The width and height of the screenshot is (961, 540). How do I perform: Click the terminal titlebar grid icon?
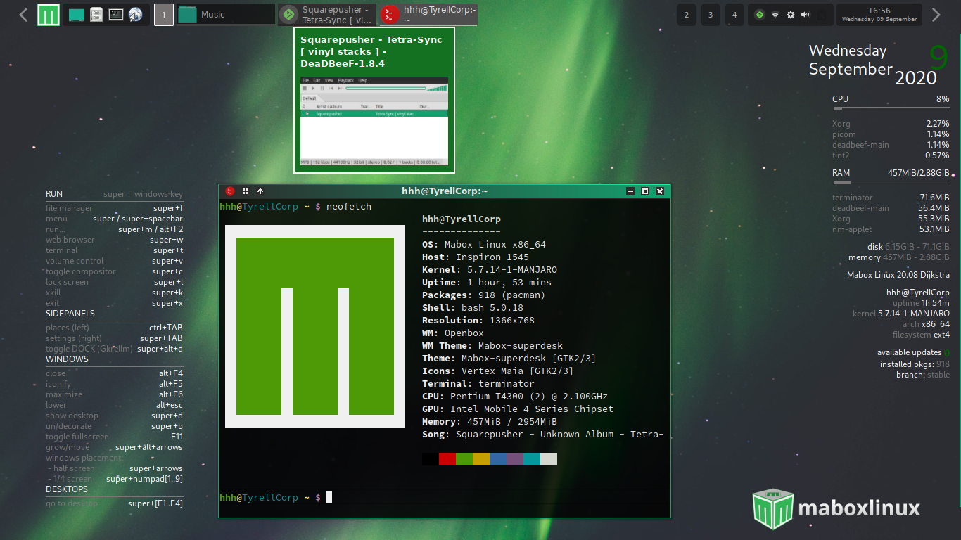(246, 191)
